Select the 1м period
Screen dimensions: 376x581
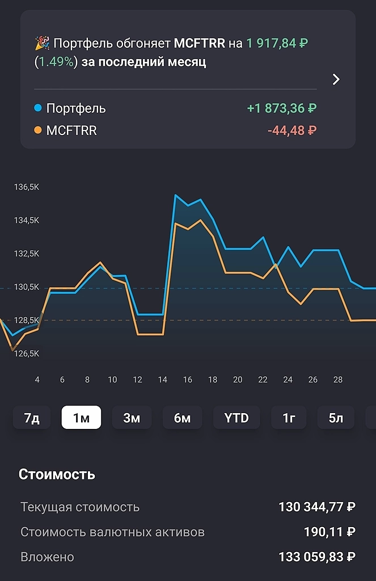click(x=81, y=417)
